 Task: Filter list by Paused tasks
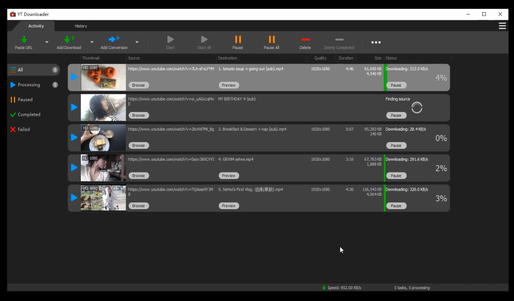25,100
